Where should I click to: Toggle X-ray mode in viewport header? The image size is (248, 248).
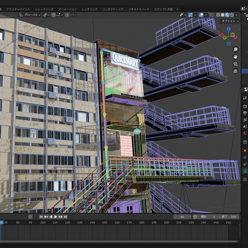pos(212,15)
